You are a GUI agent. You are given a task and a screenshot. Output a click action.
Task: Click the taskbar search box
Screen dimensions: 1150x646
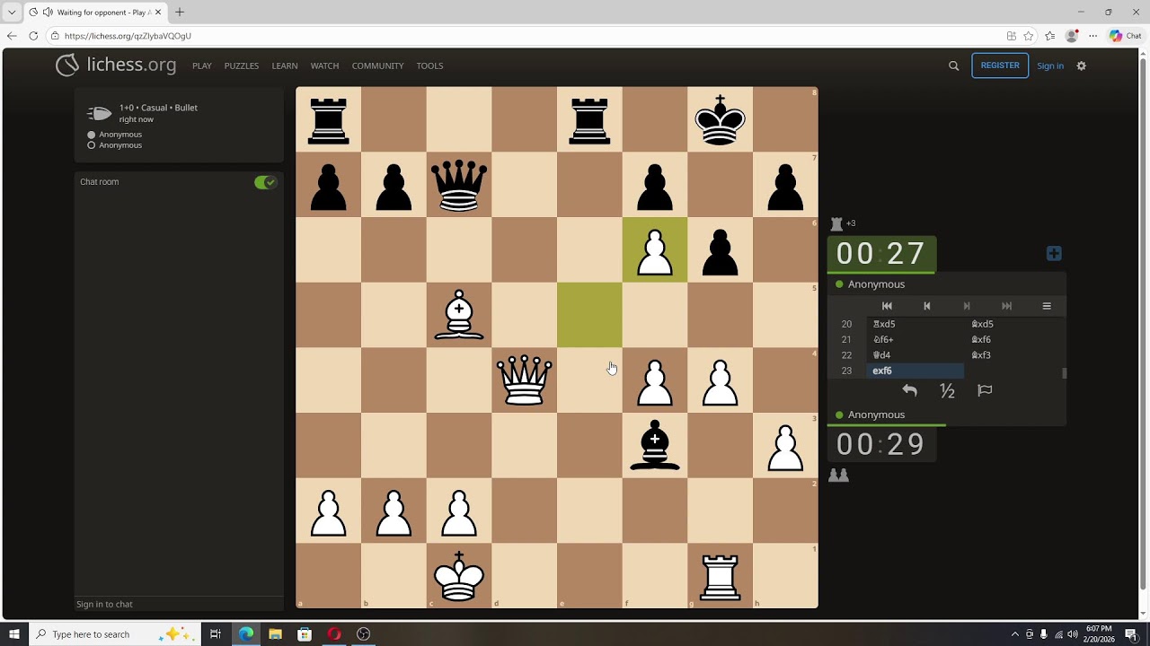117,634
